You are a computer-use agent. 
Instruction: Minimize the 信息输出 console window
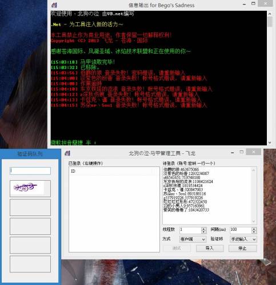tap(245, 4)
